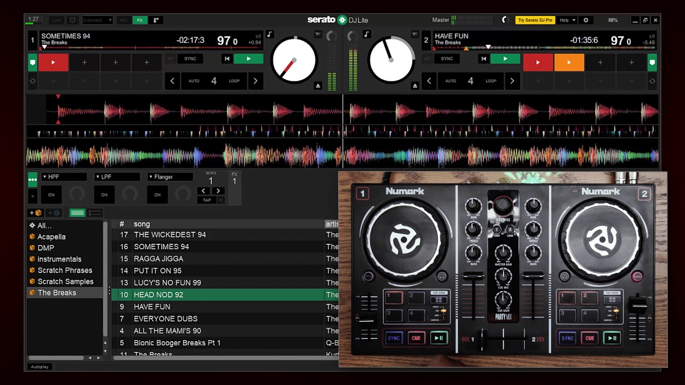The image size is (685, 385).
Task: Expand deck 1 tempo range dropdown arrow
Action: 318,35
